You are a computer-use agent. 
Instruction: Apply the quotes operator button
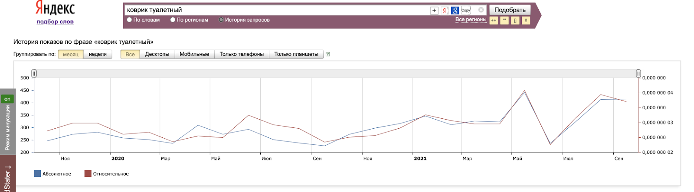coord(504,20)
